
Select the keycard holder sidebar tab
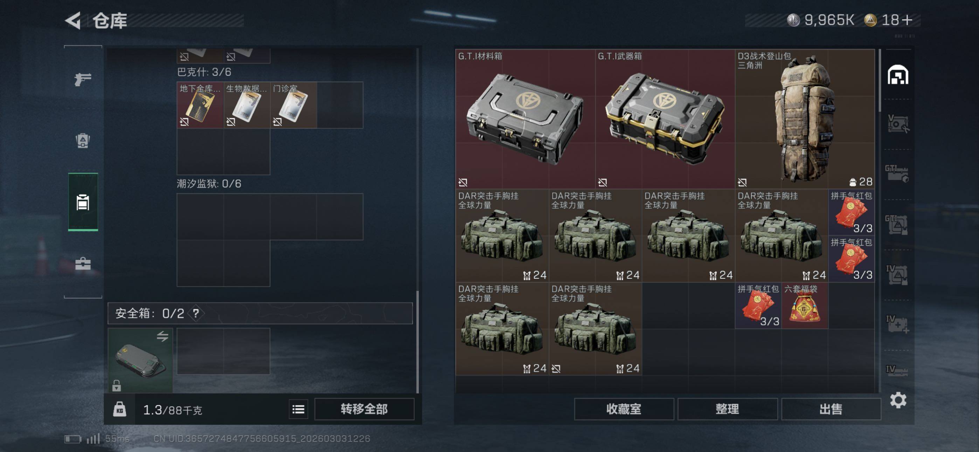83,202
